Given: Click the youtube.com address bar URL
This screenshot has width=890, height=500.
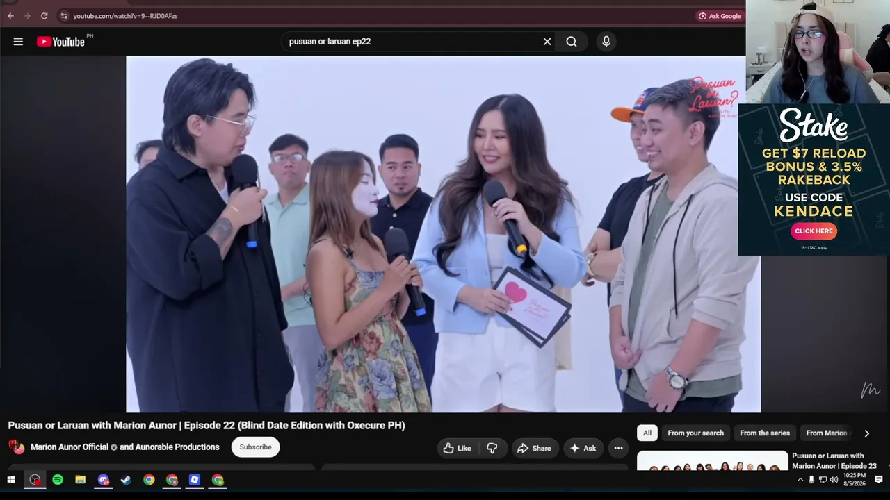Looking at the screenshot, I should pyautogui.click(x=125, y=16).
